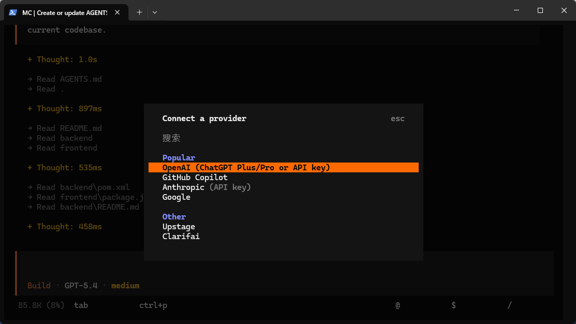The height and width of the screenshot is (324, 576).
Task: Expand the Thought: 1.0s entry
Action: click(63, 60)
